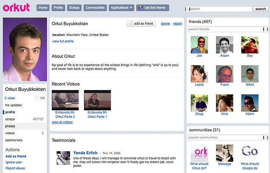Go to the Home tab
270x173 pixels.
click(43, 8)
